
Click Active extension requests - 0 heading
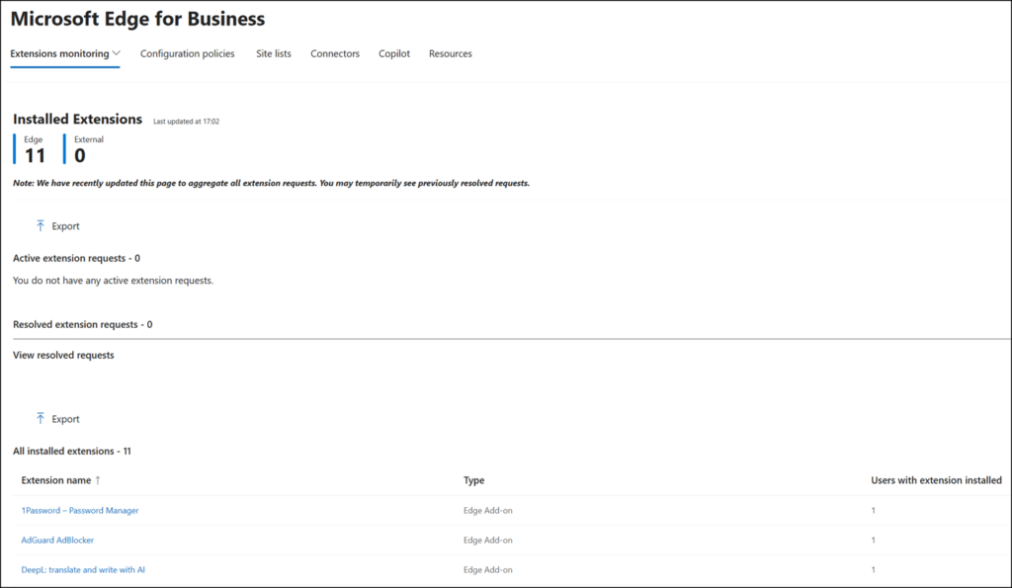77,258
